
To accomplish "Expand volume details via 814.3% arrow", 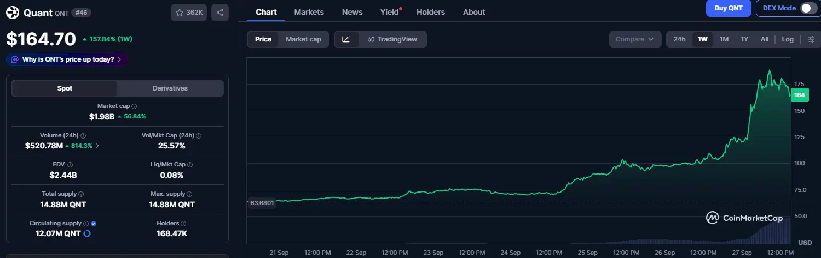I will click(x=97, y=146).
